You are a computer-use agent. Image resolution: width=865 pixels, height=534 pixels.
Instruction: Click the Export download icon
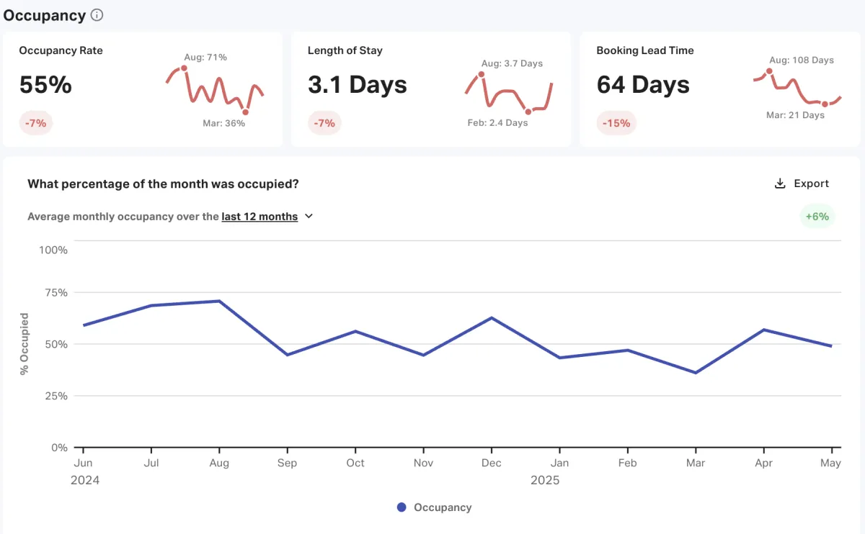click(779, 184)
